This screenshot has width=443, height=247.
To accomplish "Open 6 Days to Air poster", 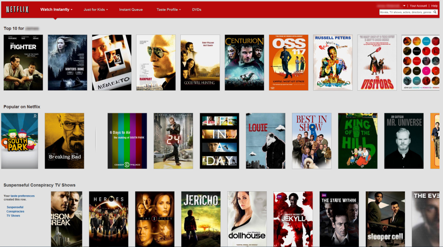I will tap(127, 141).
